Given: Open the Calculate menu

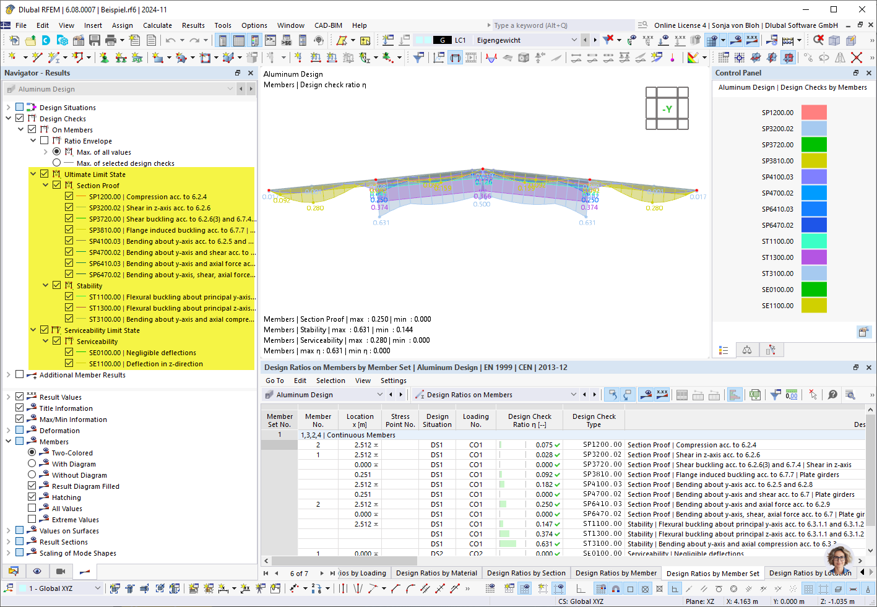Looking at the screenshot, I should 157,25.
